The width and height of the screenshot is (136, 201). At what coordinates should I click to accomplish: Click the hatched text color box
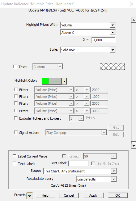click(112, 66)
